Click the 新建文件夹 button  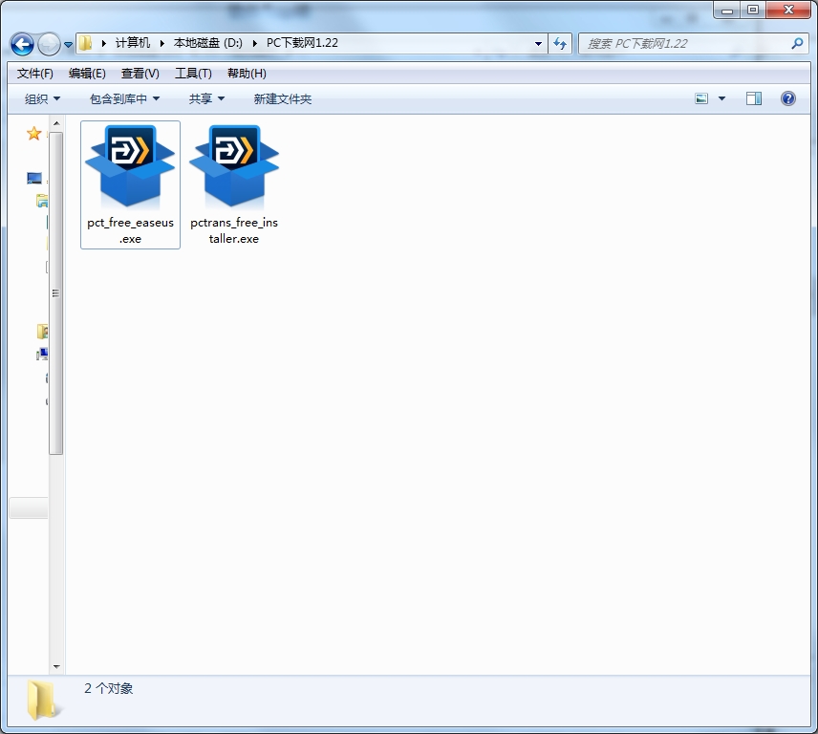tap(282, 98)
